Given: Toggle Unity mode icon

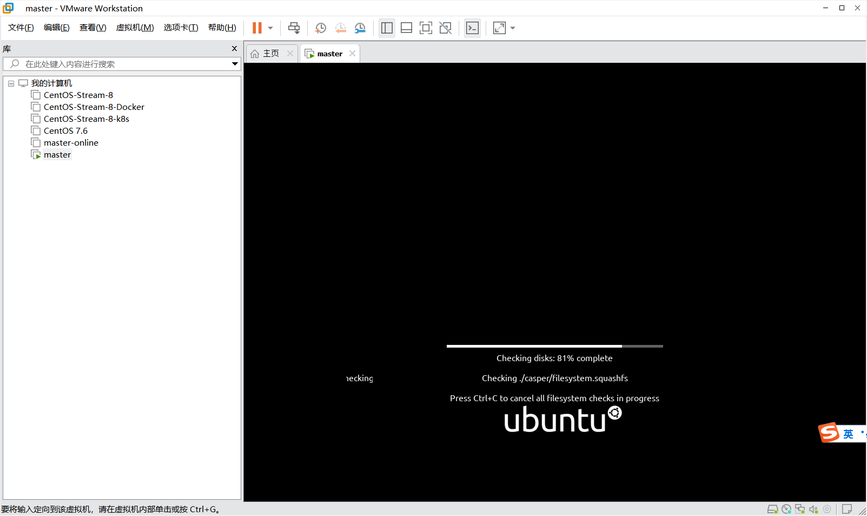Looking at the screenshot, I should [445, 28].
